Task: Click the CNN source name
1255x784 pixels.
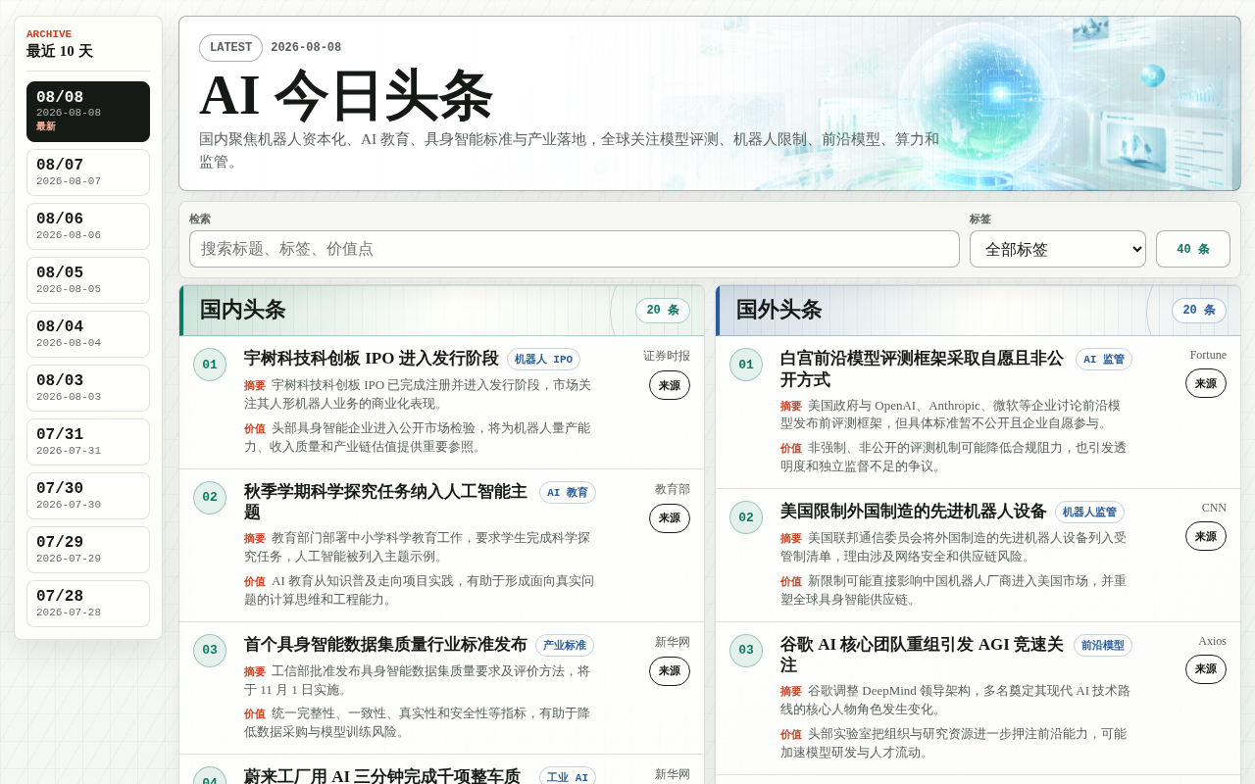Action: pos(1214,508)
